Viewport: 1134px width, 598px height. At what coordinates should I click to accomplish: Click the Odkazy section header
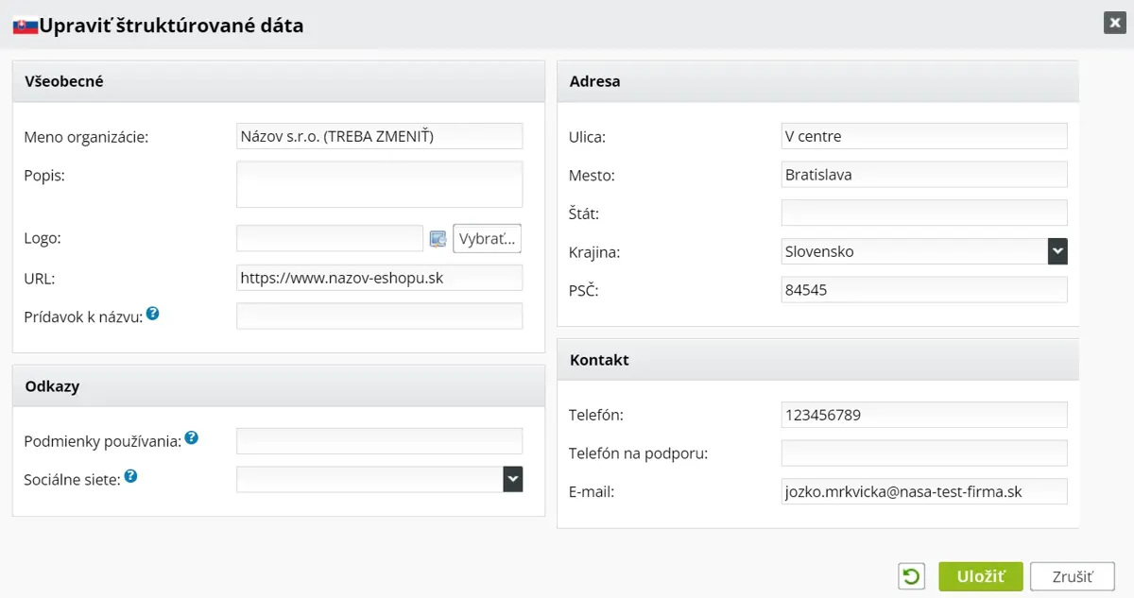click(x=279, y=386)
